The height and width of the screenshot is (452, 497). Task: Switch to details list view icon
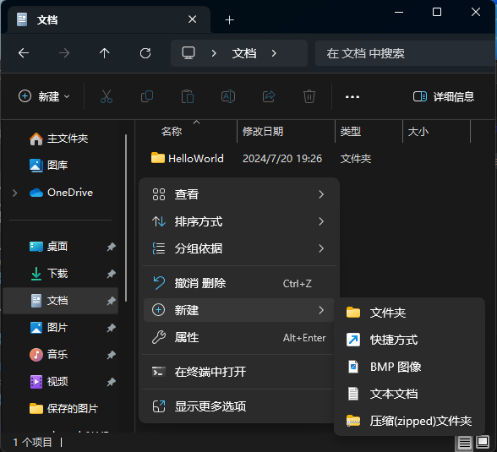pos(464,442)
